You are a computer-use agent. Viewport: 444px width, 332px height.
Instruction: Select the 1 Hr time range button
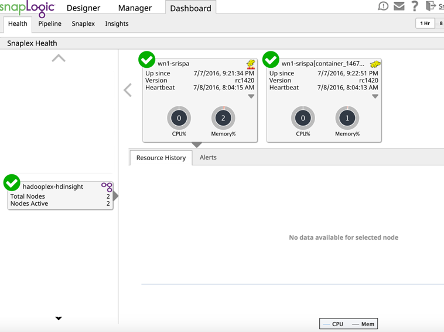point(425,23)
